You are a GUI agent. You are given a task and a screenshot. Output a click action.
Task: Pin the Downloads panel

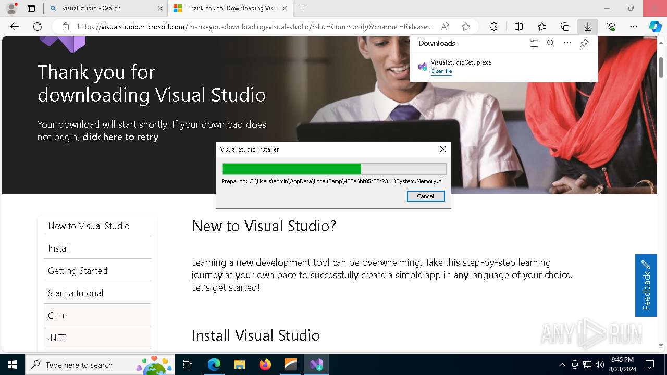tap(584, 43)
